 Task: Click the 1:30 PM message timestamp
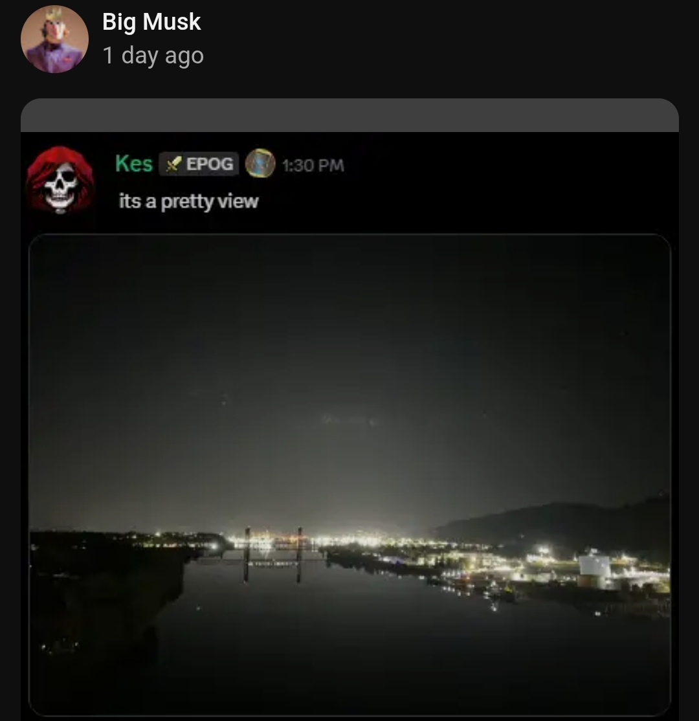[313, 166]
